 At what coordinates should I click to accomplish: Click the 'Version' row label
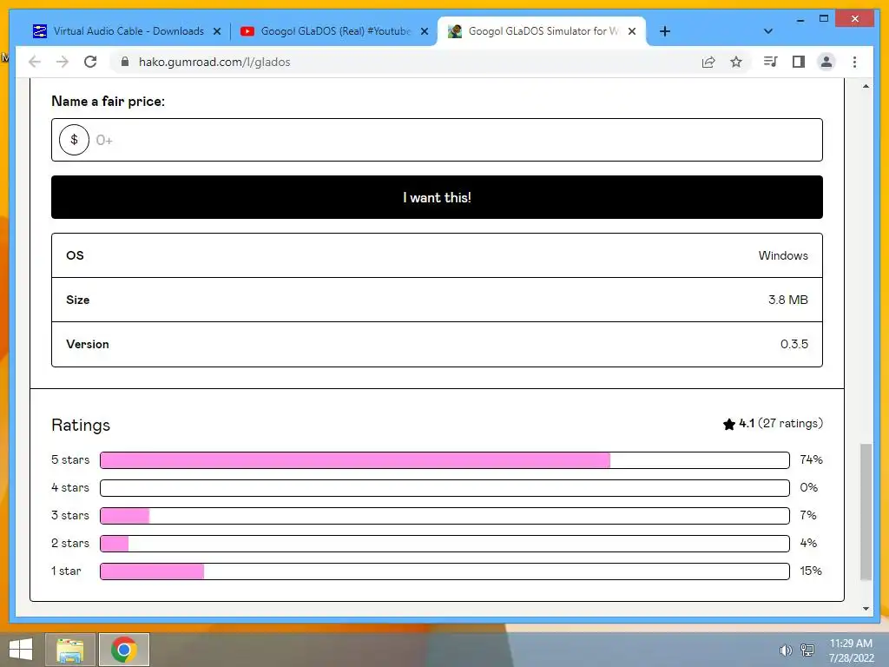88,344
